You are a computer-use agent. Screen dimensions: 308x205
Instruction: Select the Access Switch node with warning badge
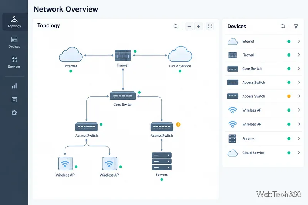coord(162,127)
